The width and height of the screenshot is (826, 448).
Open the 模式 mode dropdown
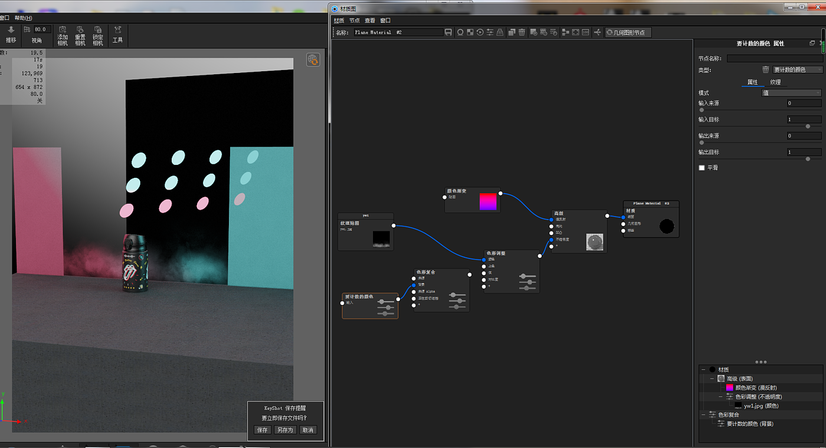[x=791, y=93]
